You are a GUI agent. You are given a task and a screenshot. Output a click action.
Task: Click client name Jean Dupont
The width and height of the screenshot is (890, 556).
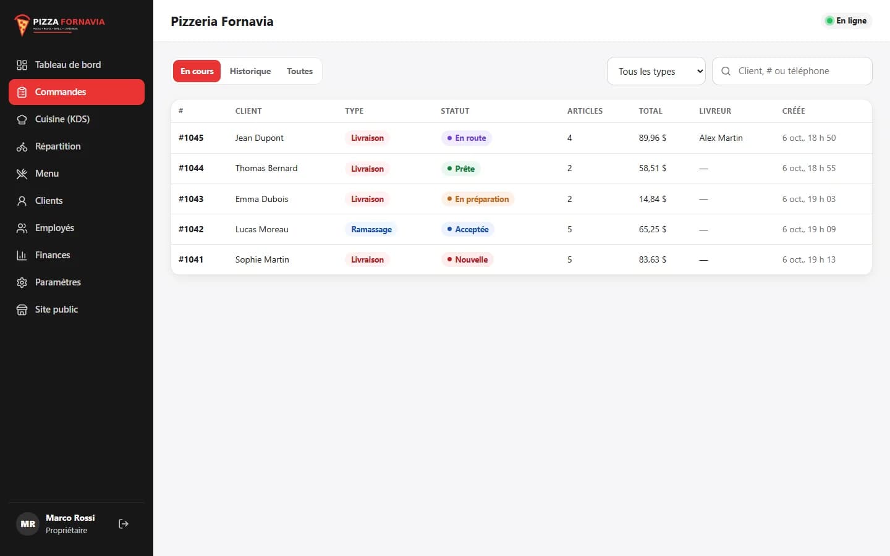tap(259, 138)
